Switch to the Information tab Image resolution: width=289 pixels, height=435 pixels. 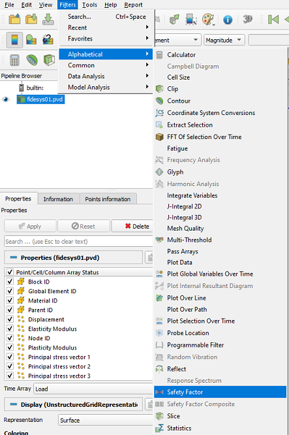click(58, 199)
